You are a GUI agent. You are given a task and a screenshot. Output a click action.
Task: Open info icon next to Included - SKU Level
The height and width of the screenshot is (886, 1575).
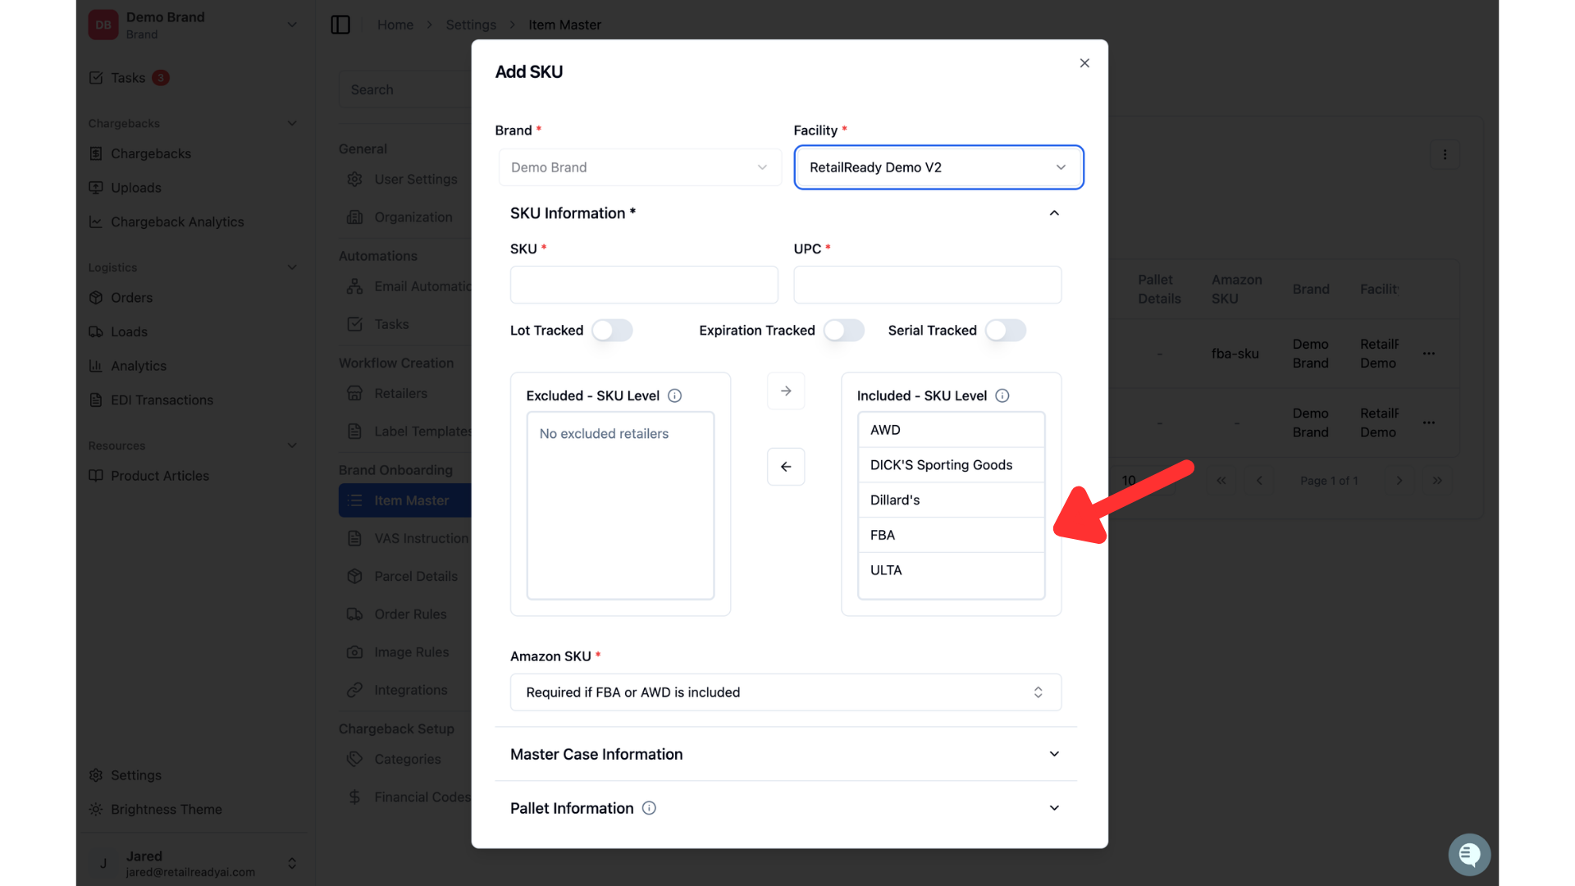(1002, 395)
